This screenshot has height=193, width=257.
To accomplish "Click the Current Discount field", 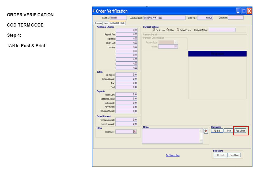I will click(x=126, y=124).
